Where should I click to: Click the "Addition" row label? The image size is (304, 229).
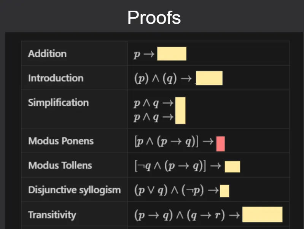47,54
